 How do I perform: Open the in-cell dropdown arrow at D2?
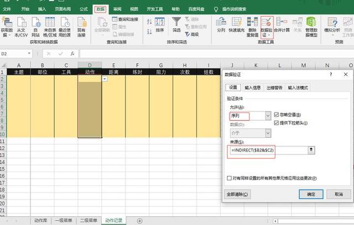click(x=105, y=79)
